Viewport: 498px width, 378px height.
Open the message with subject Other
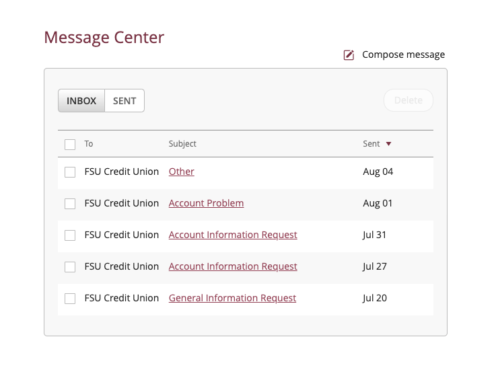[x=182, y=172]
